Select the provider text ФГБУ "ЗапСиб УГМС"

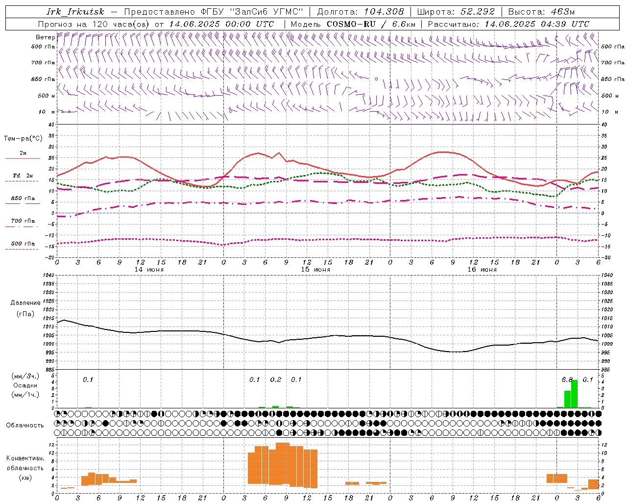tap(252, 12)
